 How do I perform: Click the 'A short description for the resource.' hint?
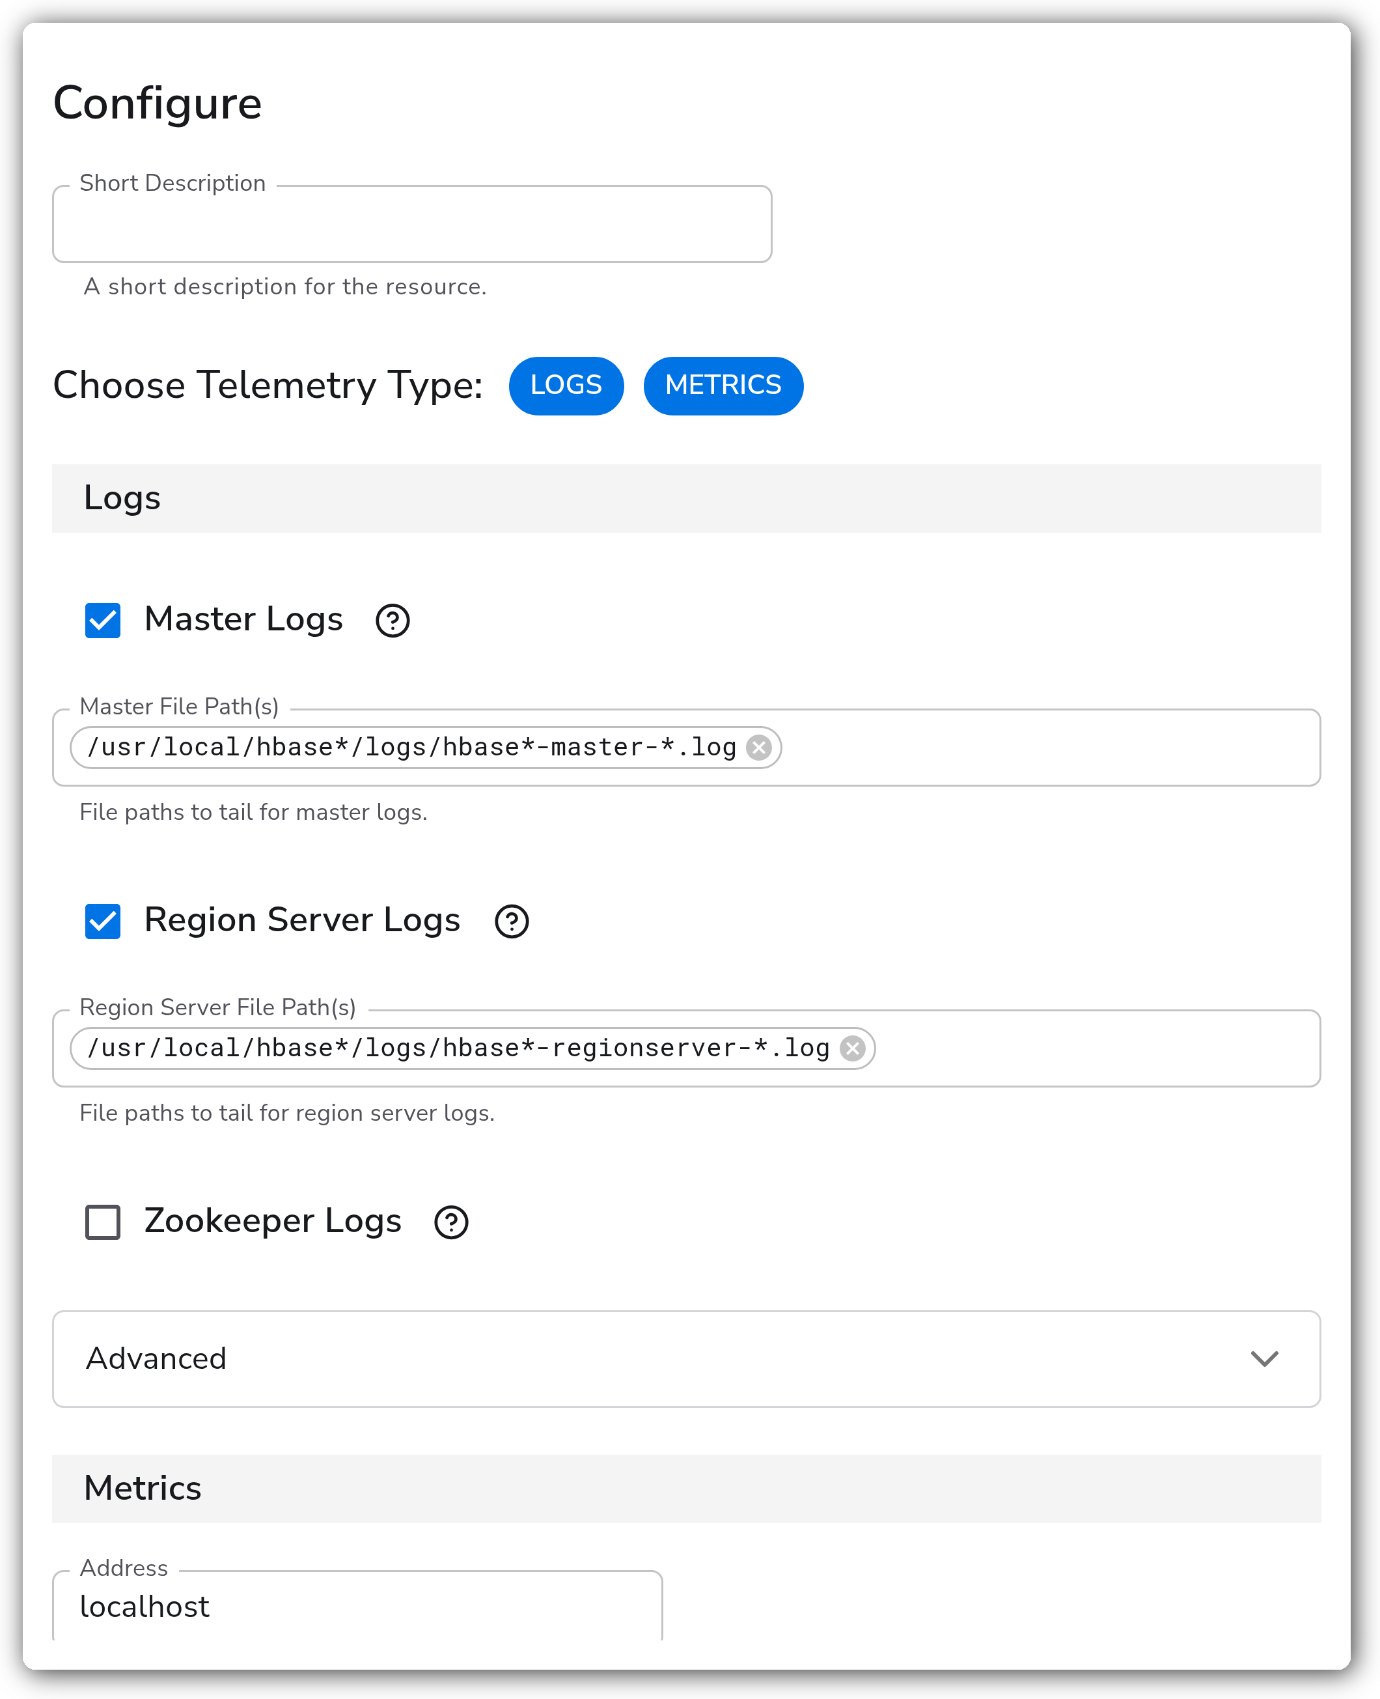pos(284,287)
